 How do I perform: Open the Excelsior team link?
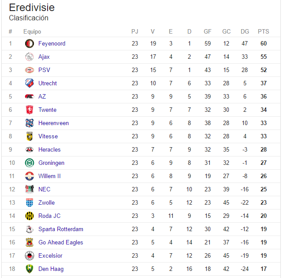50,255
